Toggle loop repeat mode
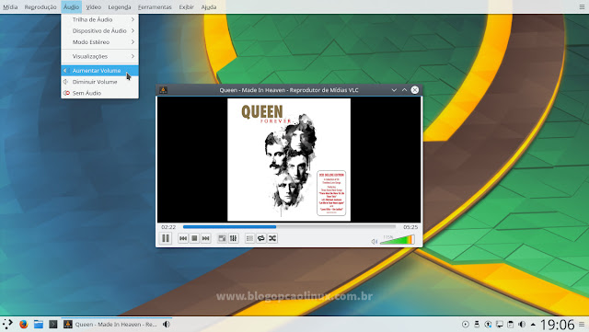Image resolution: width=589 pixels, height=332 pixels. click(261, 238)
